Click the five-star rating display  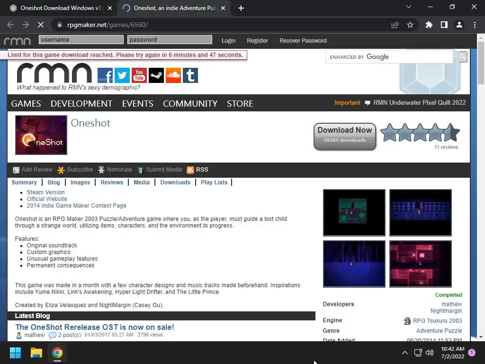pyautogui.click(x=420, y=132)
